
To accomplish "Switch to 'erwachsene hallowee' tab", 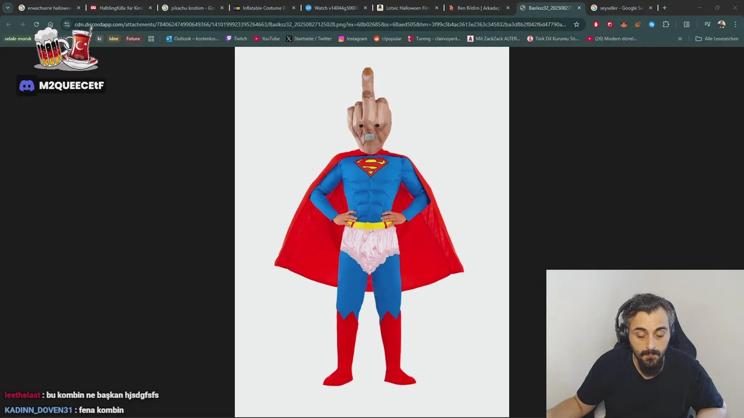I will 49,8.
